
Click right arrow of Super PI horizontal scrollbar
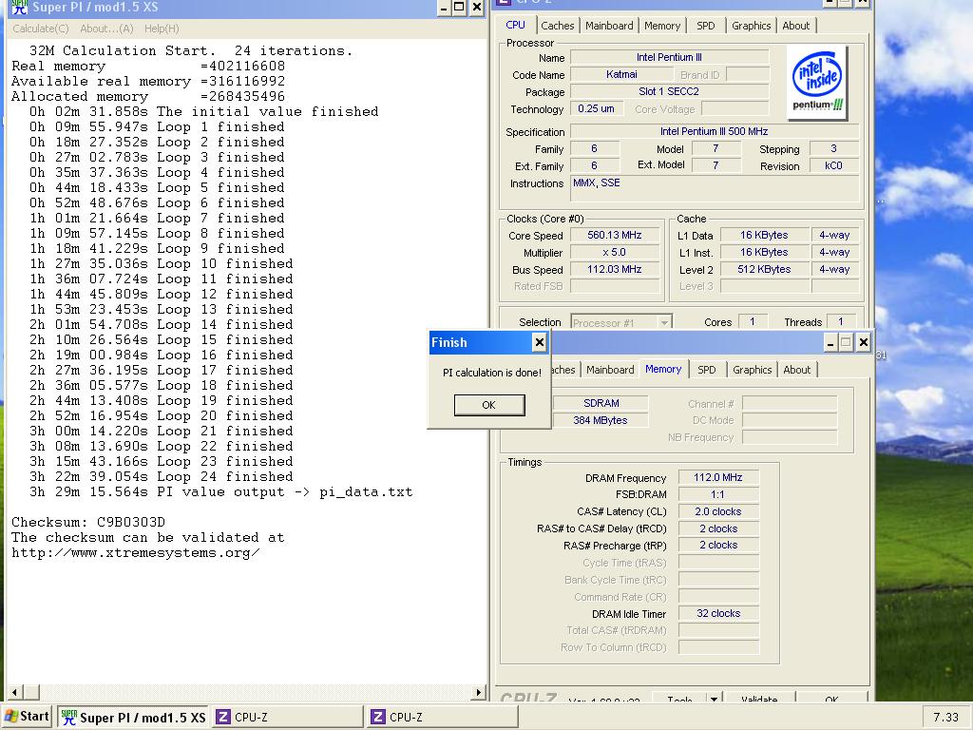click(478, 692)
